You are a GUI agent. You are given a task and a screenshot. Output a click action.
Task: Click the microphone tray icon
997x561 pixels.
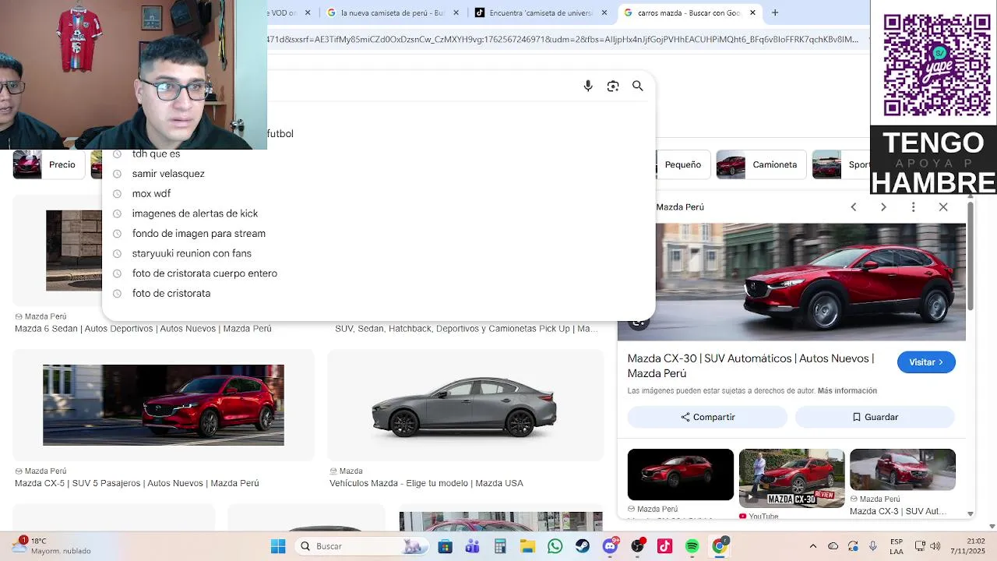click(873, 546)
